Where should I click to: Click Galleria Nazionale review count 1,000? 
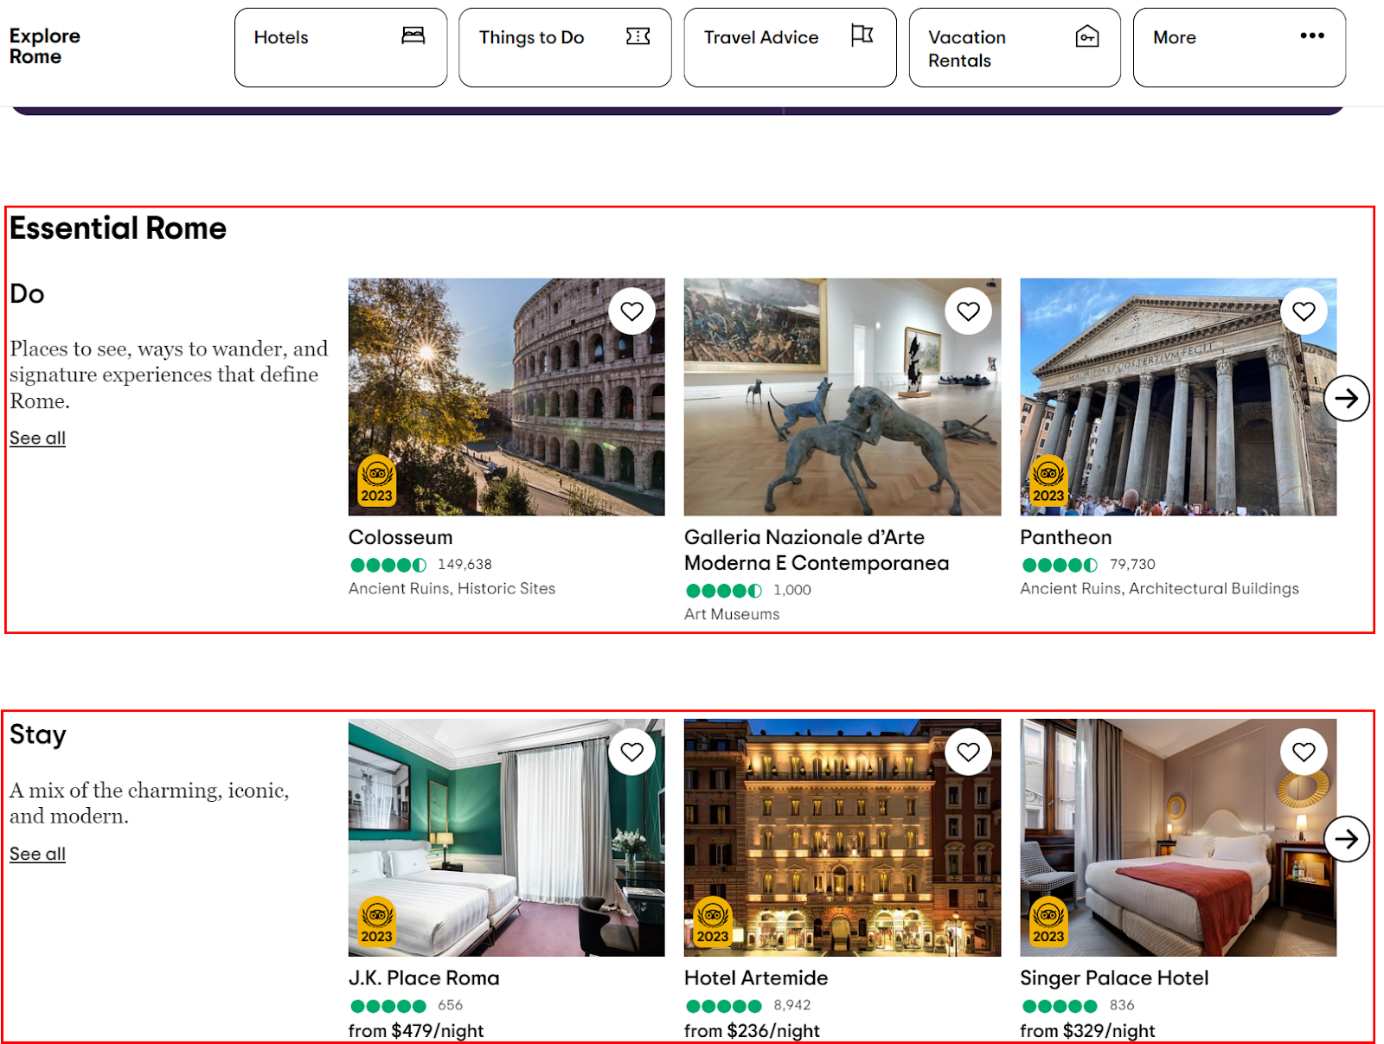click(x=792, y=591)
